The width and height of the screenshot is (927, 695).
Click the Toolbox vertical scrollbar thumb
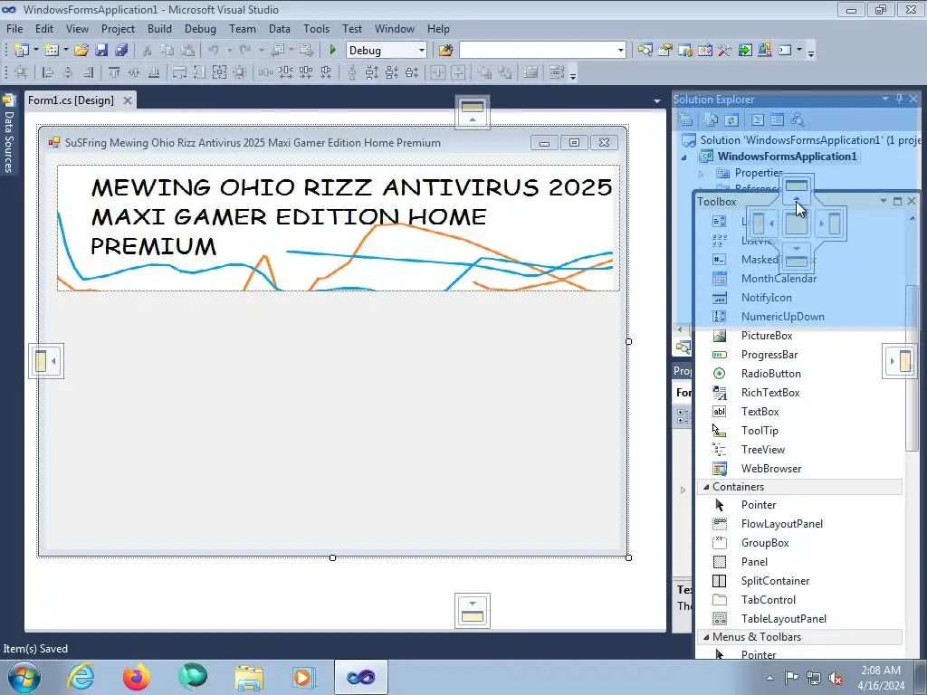[913, 367]
